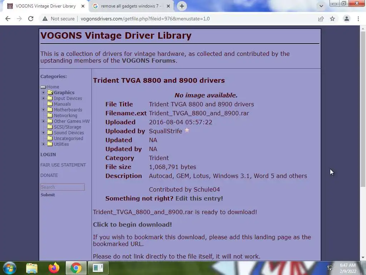This screenshot has width=366, height=275.
Task: Open the Motherboards category link
Action: point(68,110)
